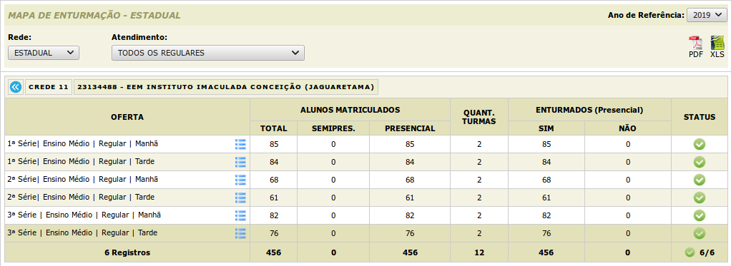Viewport: 731px width, 266px height.
Task: Open the Rede ESTADUAL dropdown
Action: coord(44,53)
